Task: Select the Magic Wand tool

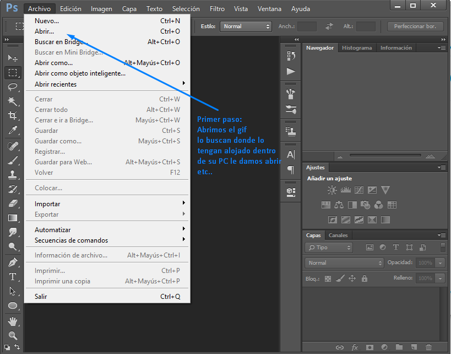Action: [x=12, y=101]
